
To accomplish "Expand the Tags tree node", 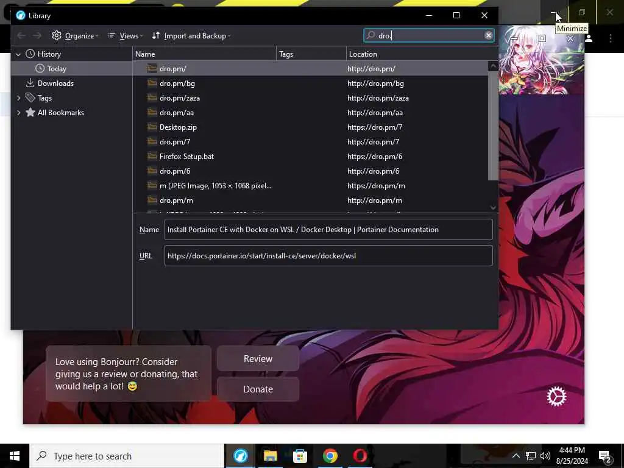I will pos(18,98).
